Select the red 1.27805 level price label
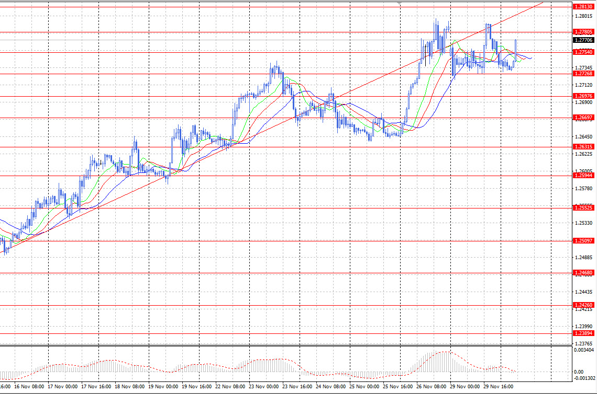597x394 pixels. 583,32
